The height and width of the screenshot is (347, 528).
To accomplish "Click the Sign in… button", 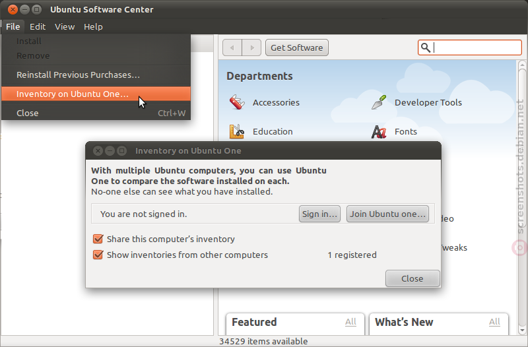I will pyautogui.click(x=319, y=214).
